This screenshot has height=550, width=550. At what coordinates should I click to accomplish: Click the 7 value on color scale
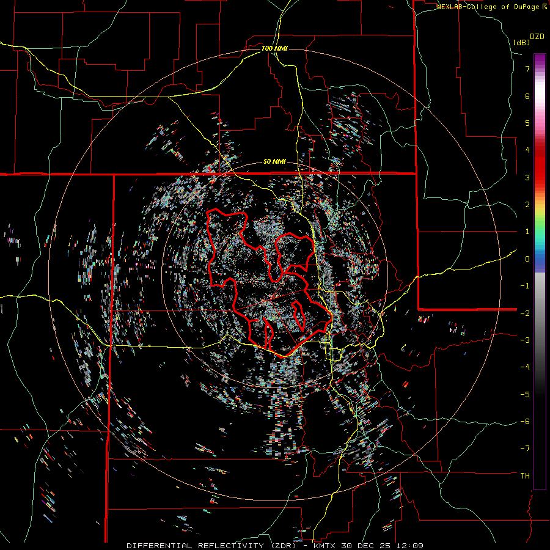[x=527, y=68]
